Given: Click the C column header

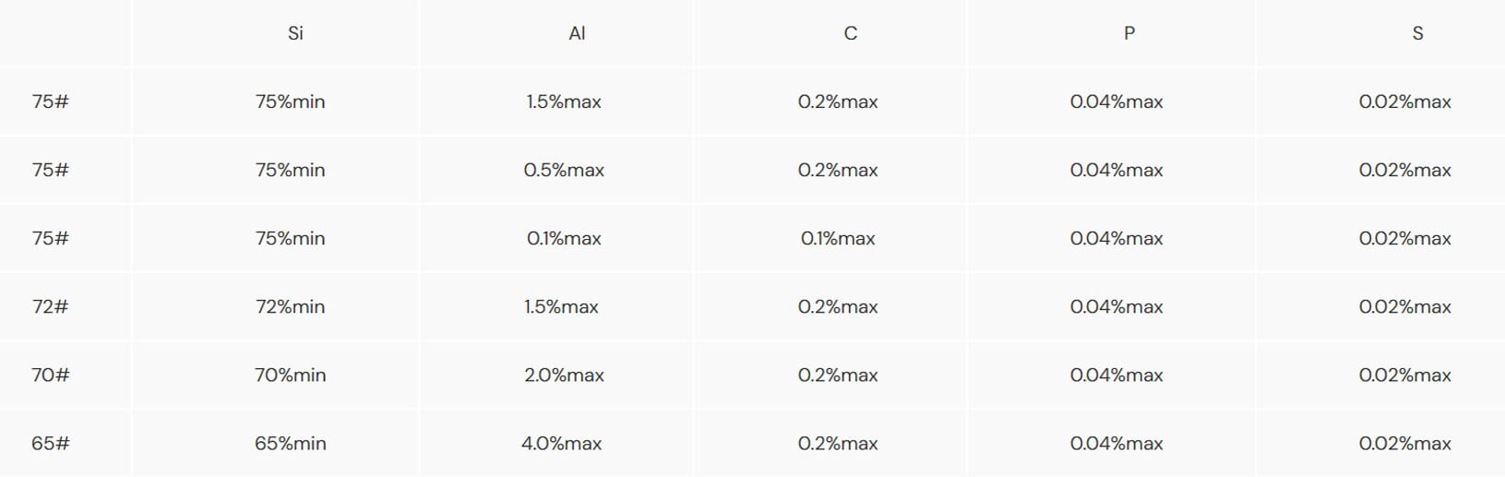Looking at the screenshot, I should pyautogui.click(x=850, y=33).
